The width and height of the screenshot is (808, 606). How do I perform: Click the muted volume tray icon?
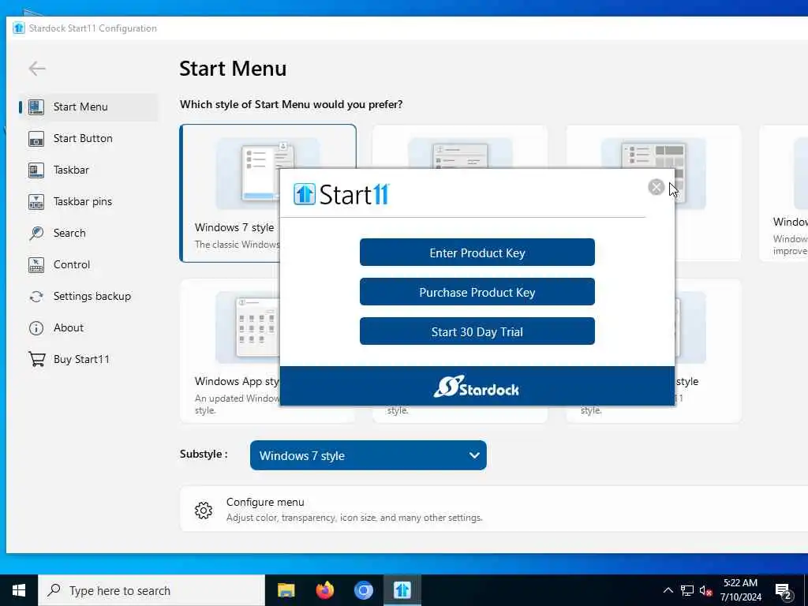(706, 590)
